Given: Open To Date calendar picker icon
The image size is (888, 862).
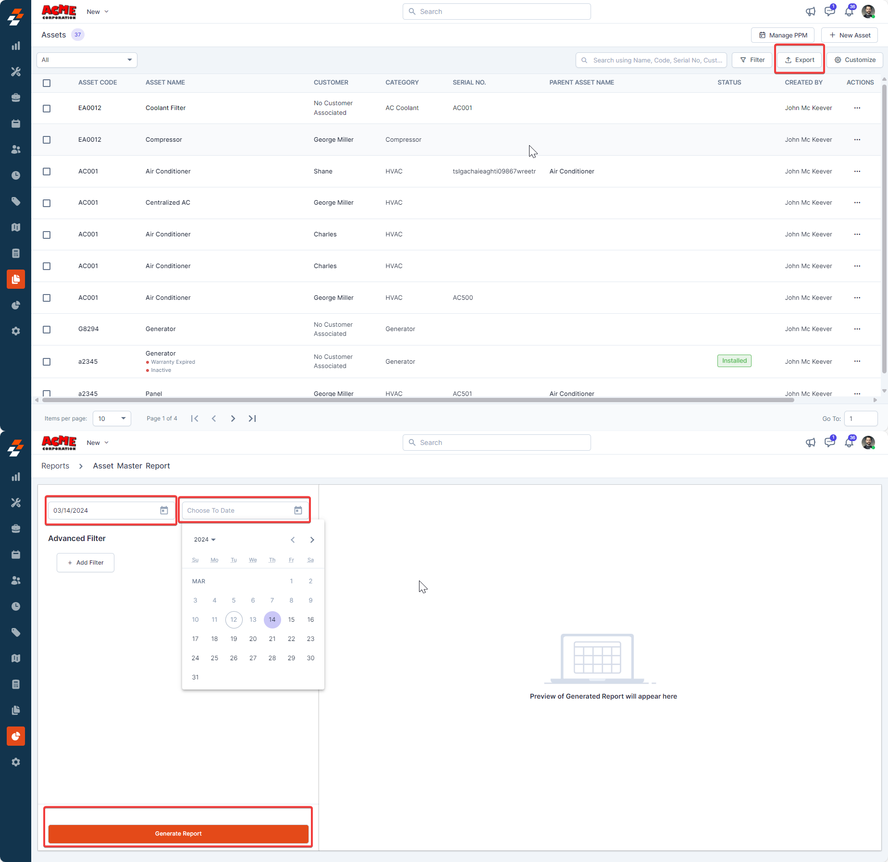Looking at the screenshot, I should (298, 510).
